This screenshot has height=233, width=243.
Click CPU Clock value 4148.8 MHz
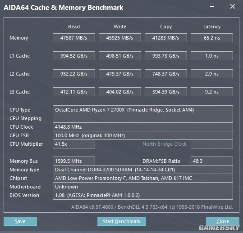coord(143,127)
